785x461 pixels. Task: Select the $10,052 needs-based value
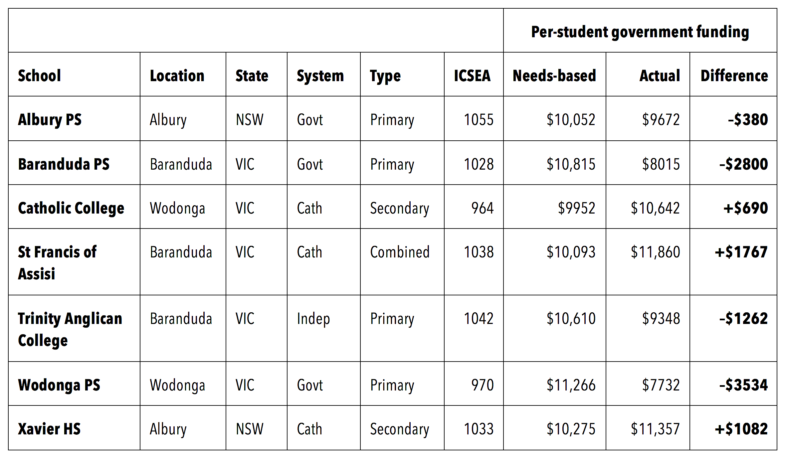point(571,120)
